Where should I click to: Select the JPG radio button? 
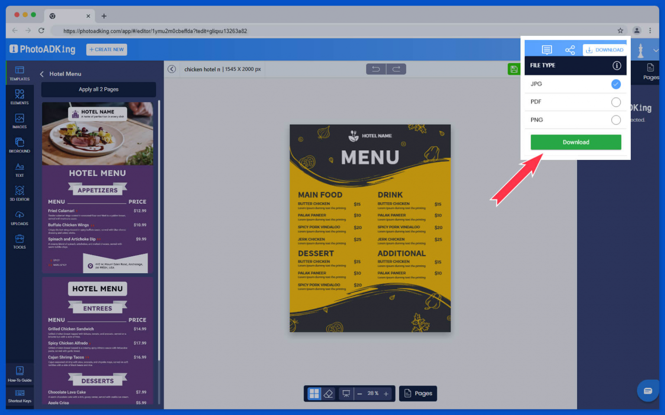[616, 84]
